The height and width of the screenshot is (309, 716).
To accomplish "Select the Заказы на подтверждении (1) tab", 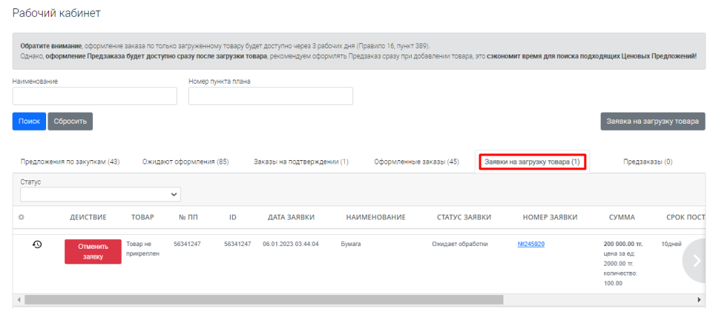I will [x=301, y=161].
